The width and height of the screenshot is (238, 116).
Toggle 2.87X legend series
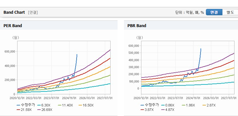209,105
